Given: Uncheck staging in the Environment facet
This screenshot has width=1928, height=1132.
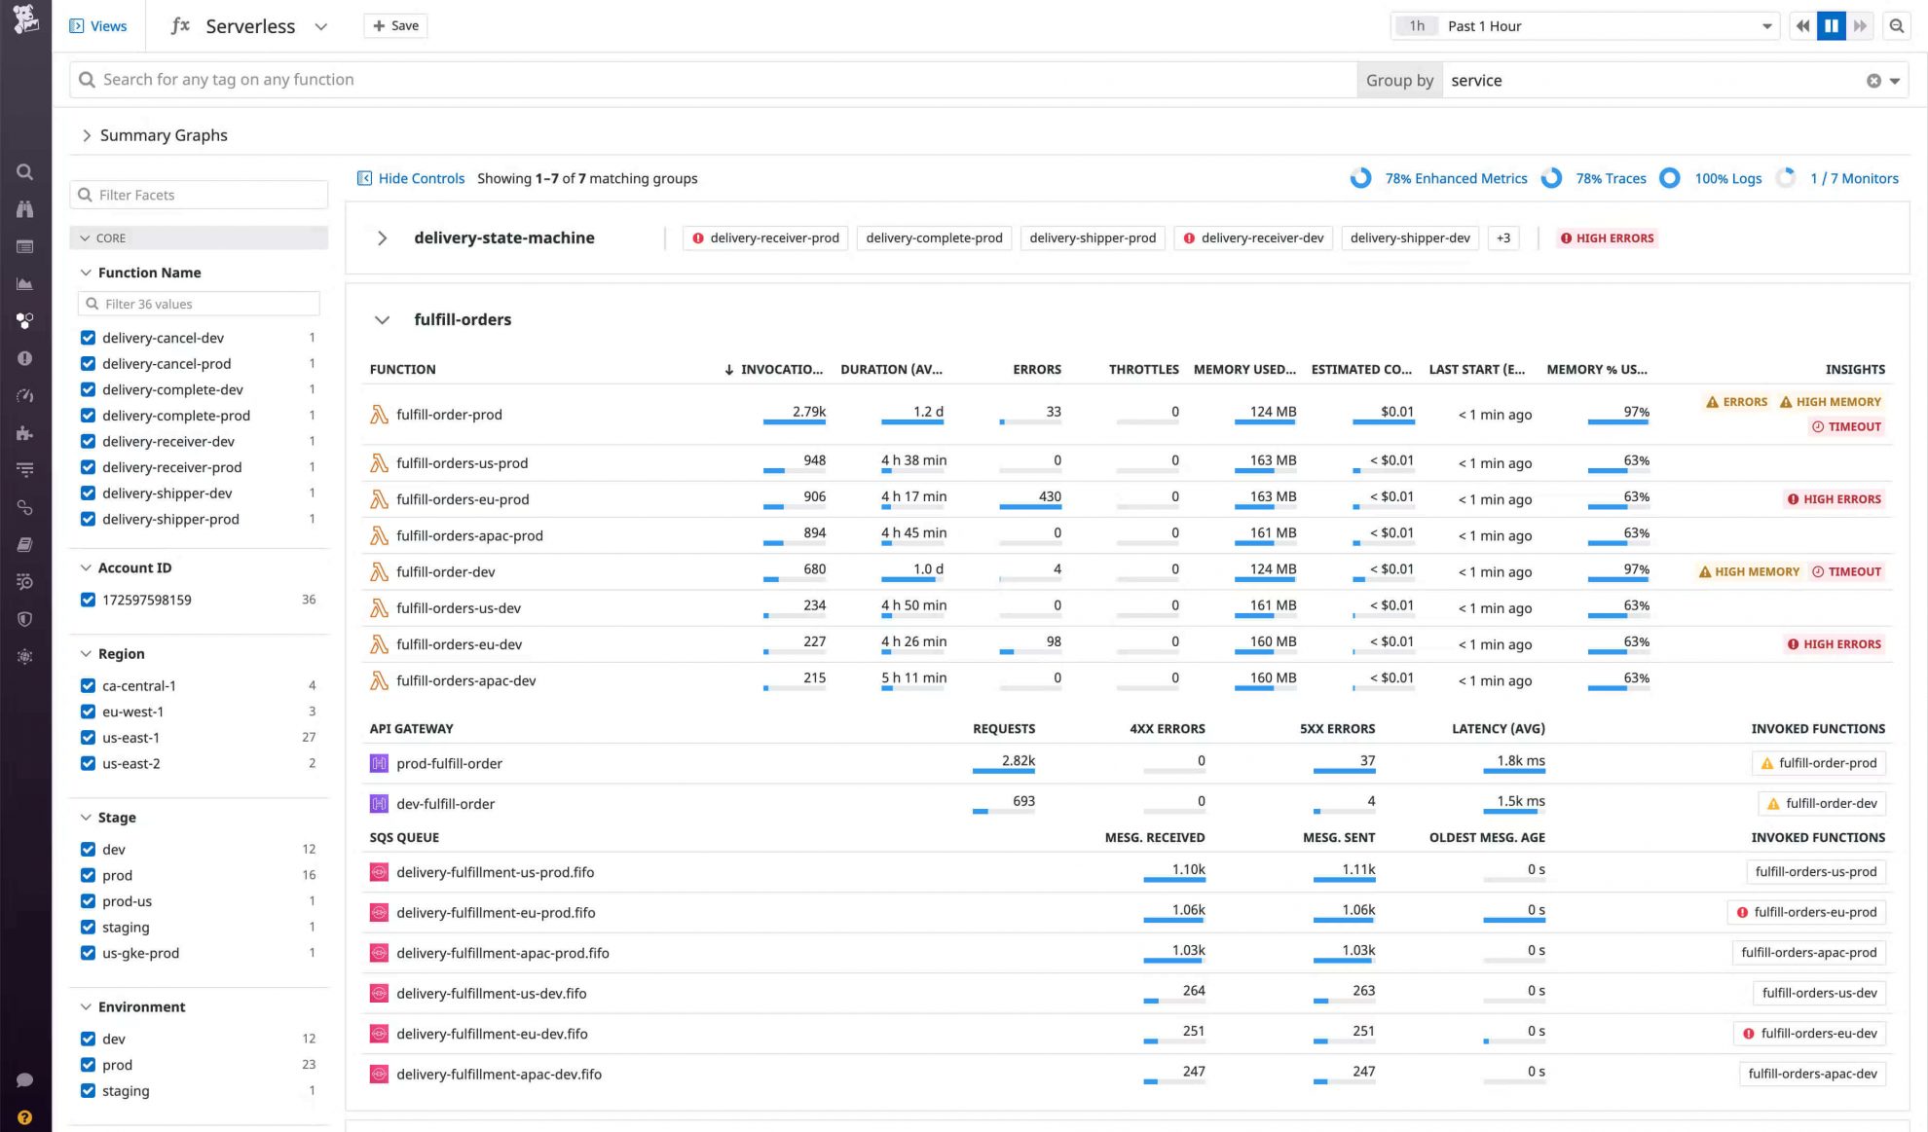Looking at the screenshot, I should pyautogui.click(x=88, y=1090).
